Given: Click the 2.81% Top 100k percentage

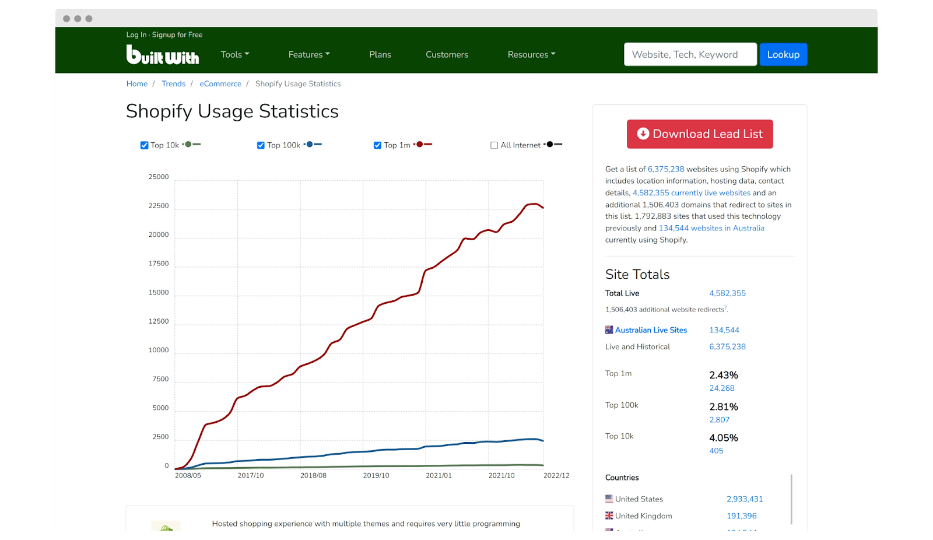Looking at the screenshot, I should [x=724, y=406].
